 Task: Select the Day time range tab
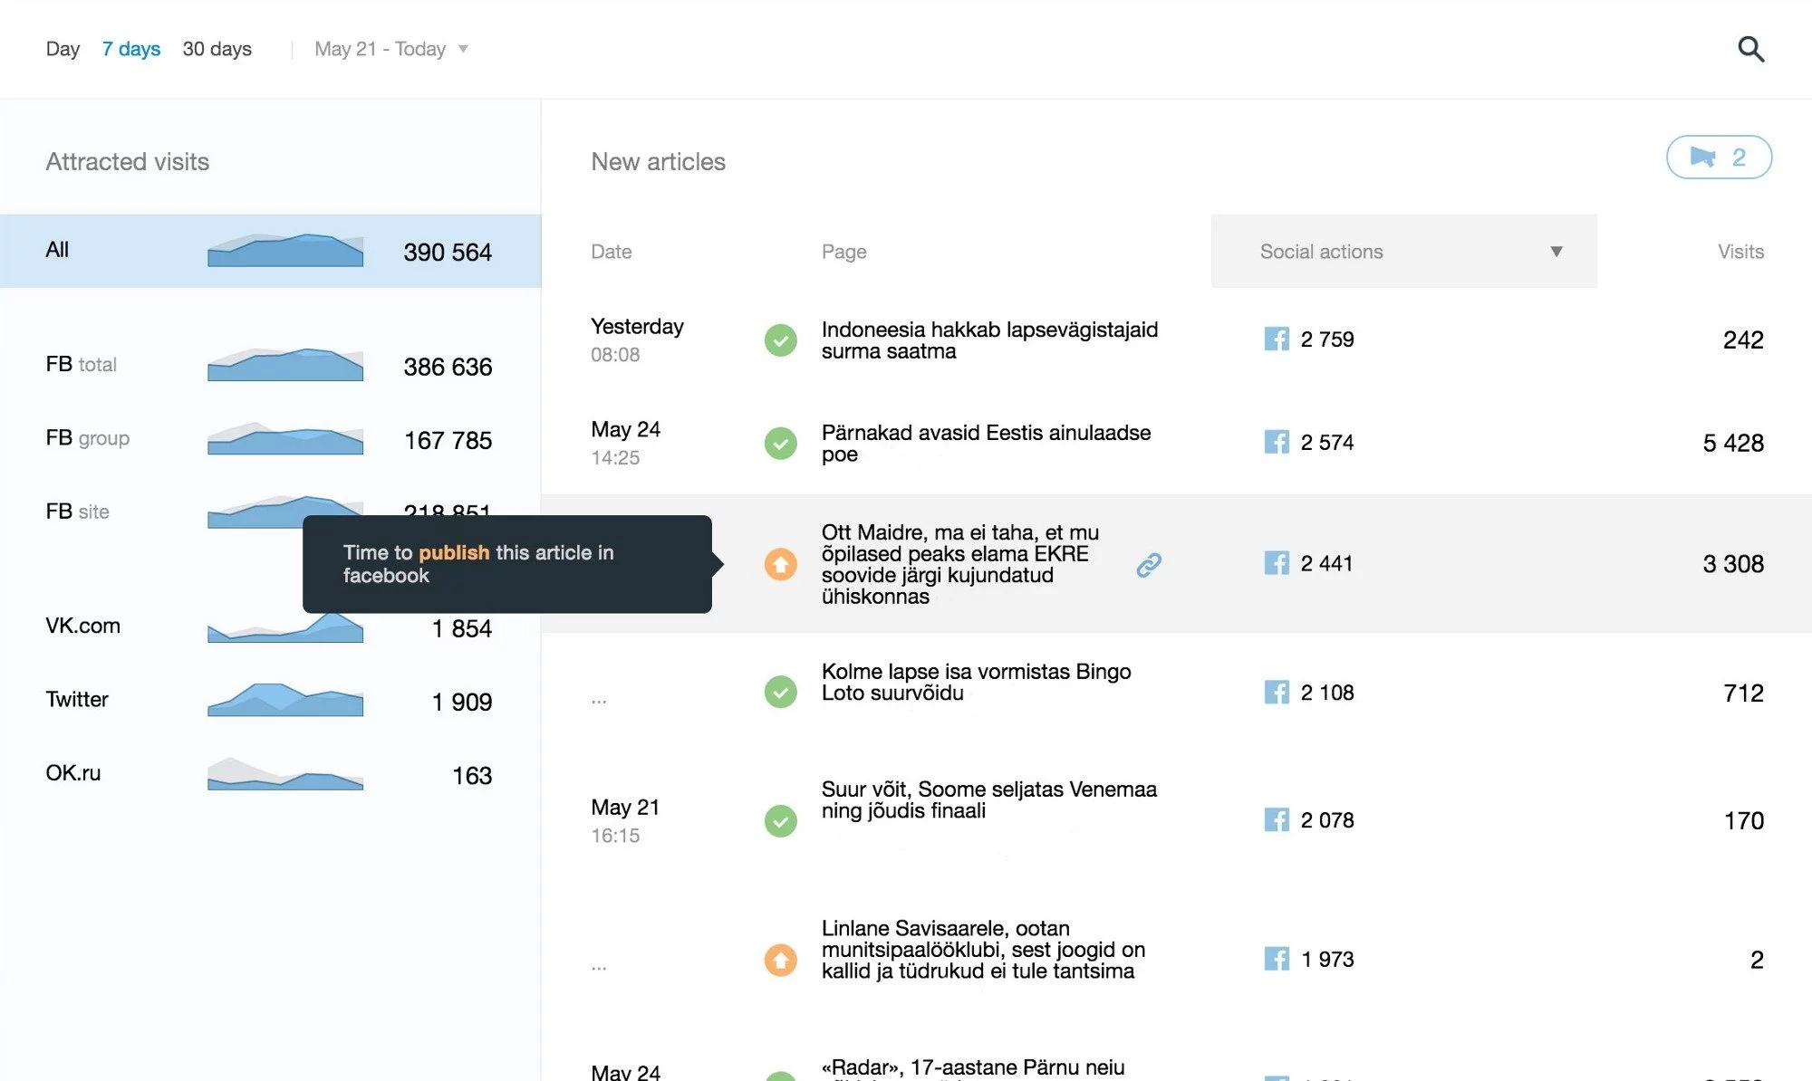click(63, 49)
